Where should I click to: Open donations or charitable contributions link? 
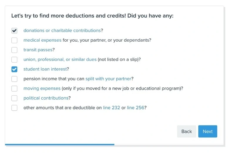[x=62, y=30]
